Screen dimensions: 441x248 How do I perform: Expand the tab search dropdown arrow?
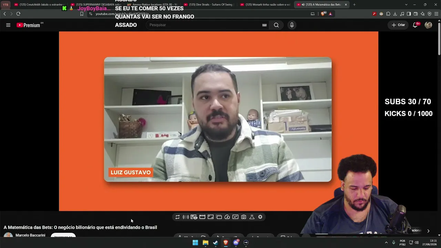(x=406, y=4)
